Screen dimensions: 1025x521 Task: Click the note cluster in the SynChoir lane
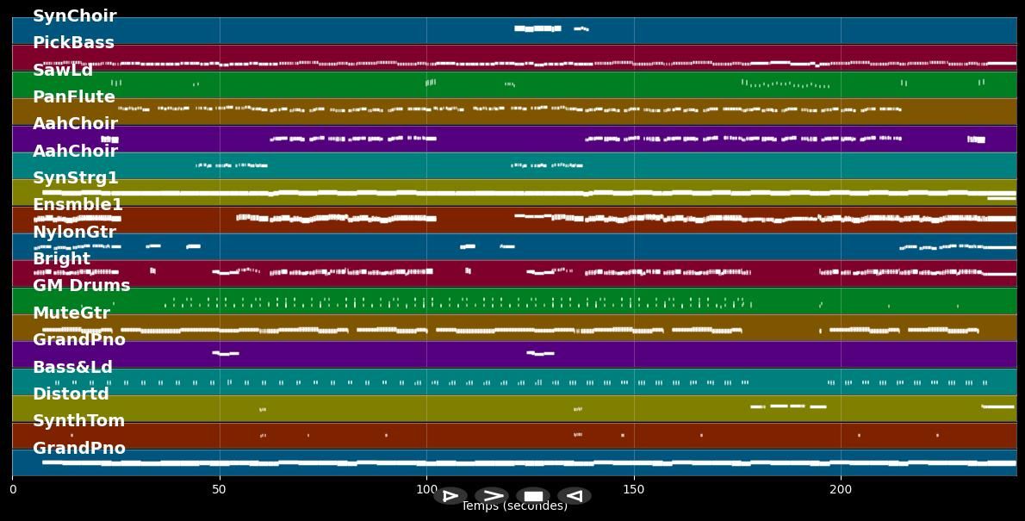click(x=538, y=28)
